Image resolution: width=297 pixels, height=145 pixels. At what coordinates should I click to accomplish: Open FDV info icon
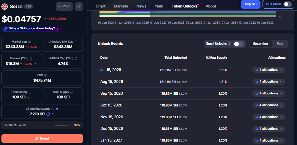(x=45, y=75)
